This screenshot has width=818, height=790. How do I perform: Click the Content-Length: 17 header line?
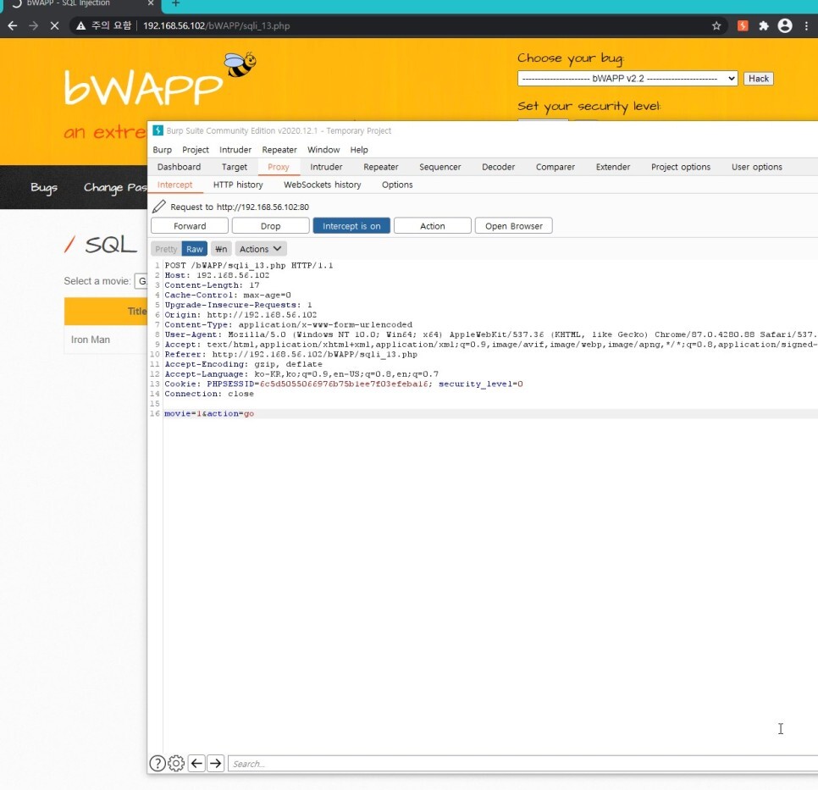pos(212,285)
